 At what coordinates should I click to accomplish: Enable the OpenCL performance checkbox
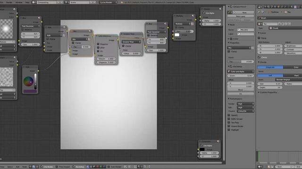pos(229,115)
